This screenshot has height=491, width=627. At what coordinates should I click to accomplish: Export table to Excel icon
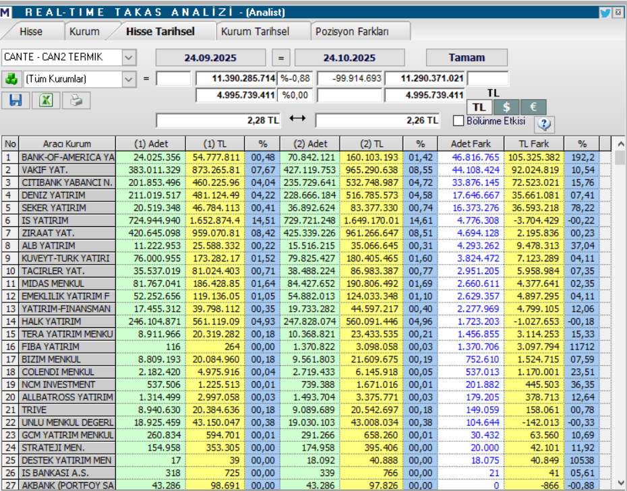click(x=46, y=100)
